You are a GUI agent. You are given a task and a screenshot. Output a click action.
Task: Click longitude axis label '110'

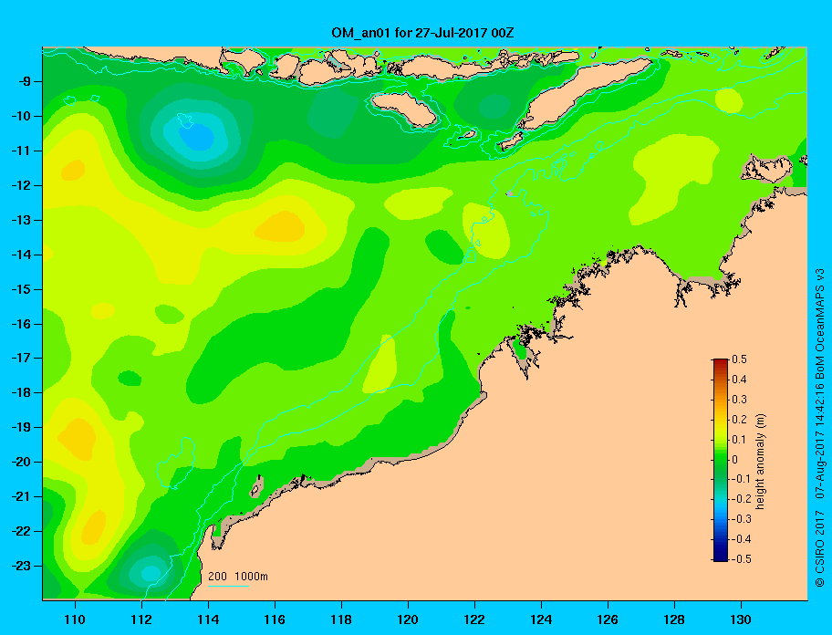(75, 619)
